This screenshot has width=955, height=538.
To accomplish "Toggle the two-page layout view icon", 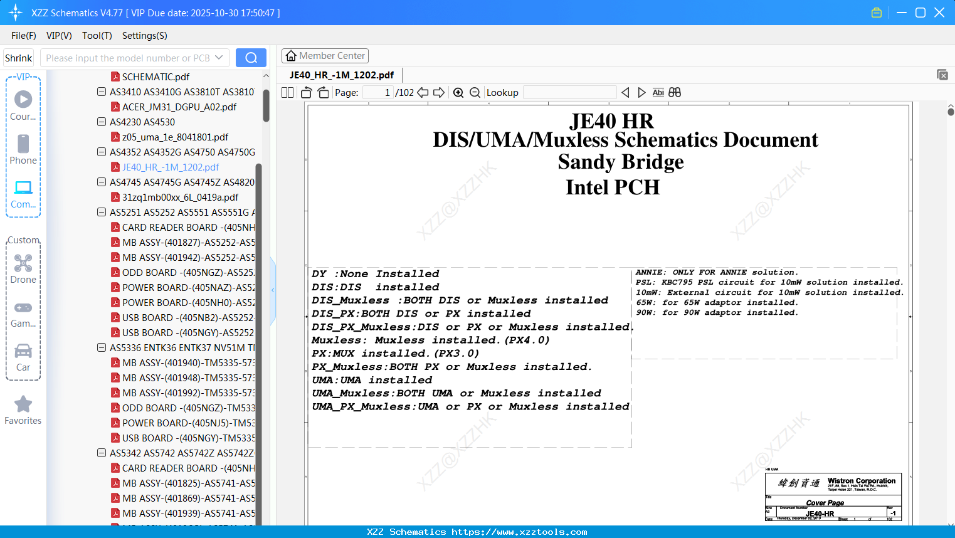I will 287,93.
